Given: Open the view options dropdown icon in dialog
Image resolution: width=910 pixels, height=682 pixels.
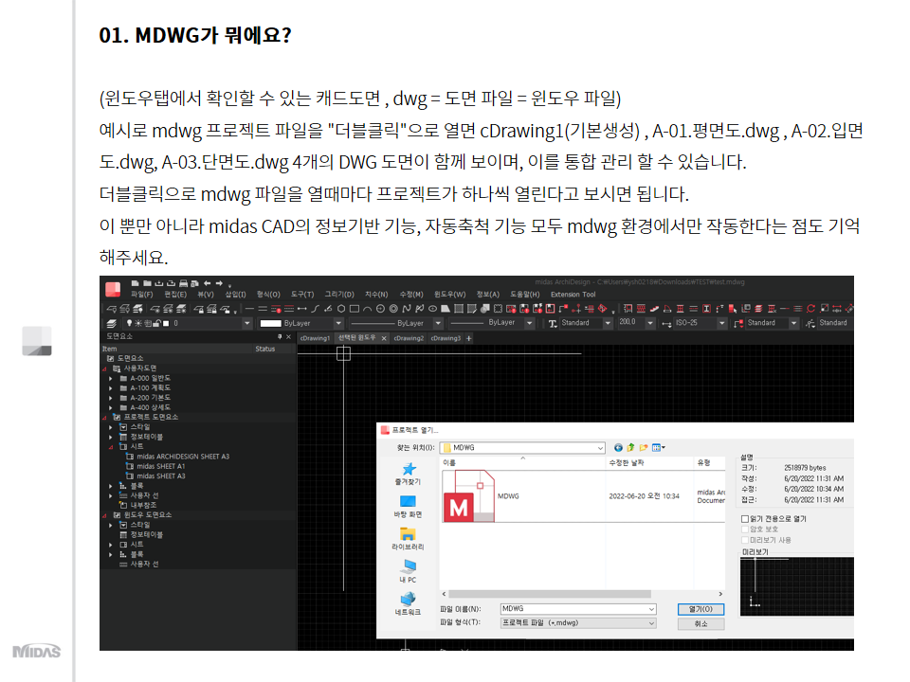Looking at the screenshot, I should (x=659, y=448).
